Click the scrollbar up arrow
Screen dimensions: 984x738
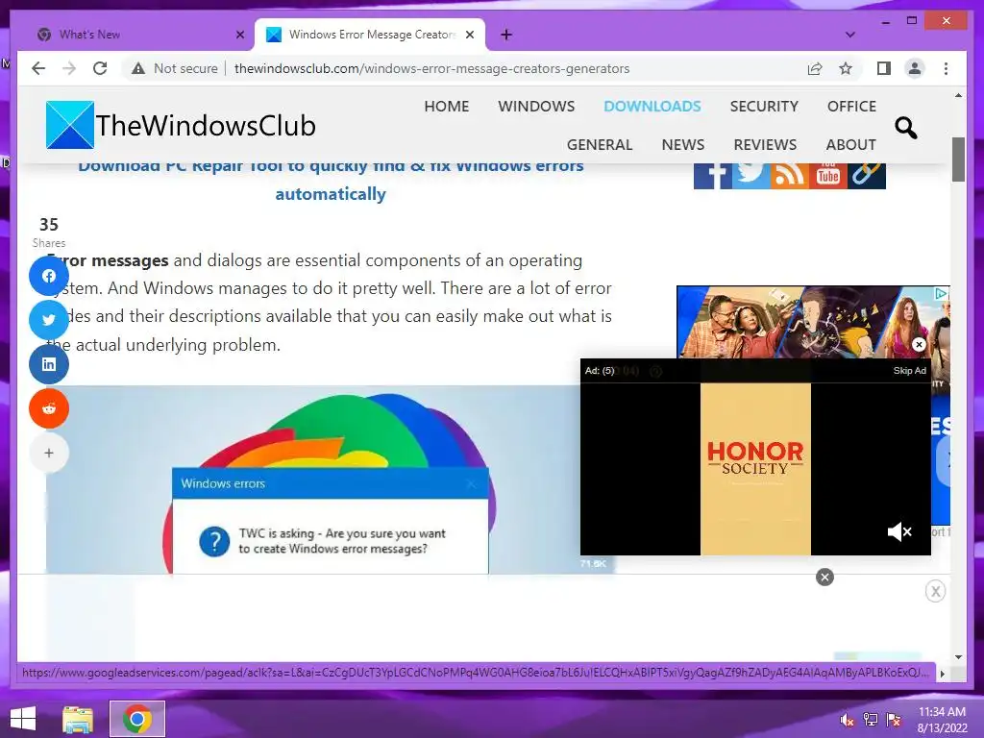tap(958, 95)
